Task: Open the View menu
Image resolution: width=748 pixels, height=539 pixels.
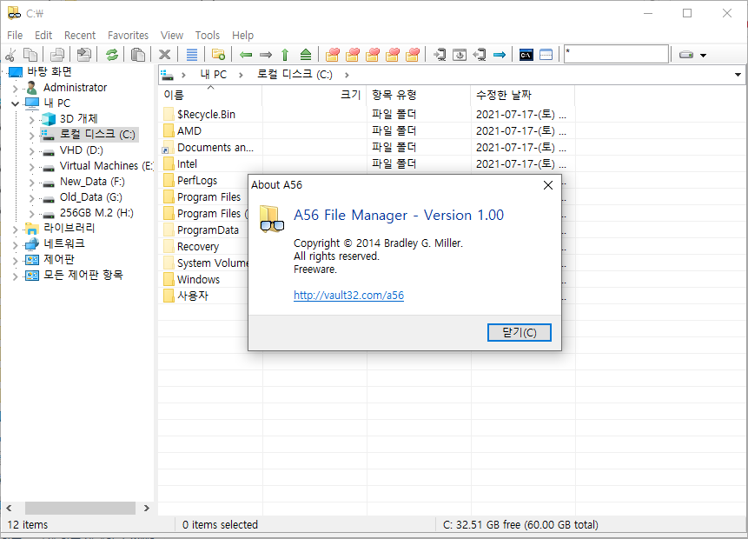Action: tap(172, 36)
